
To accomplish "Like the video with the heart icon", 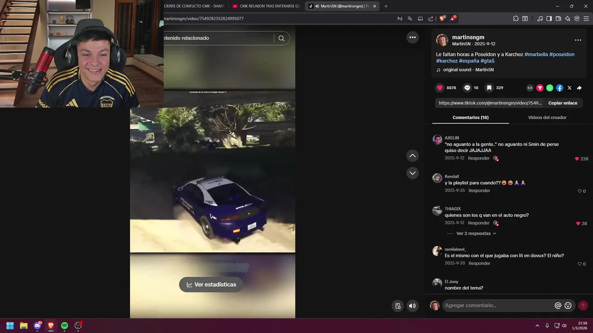I will [440, 88].
